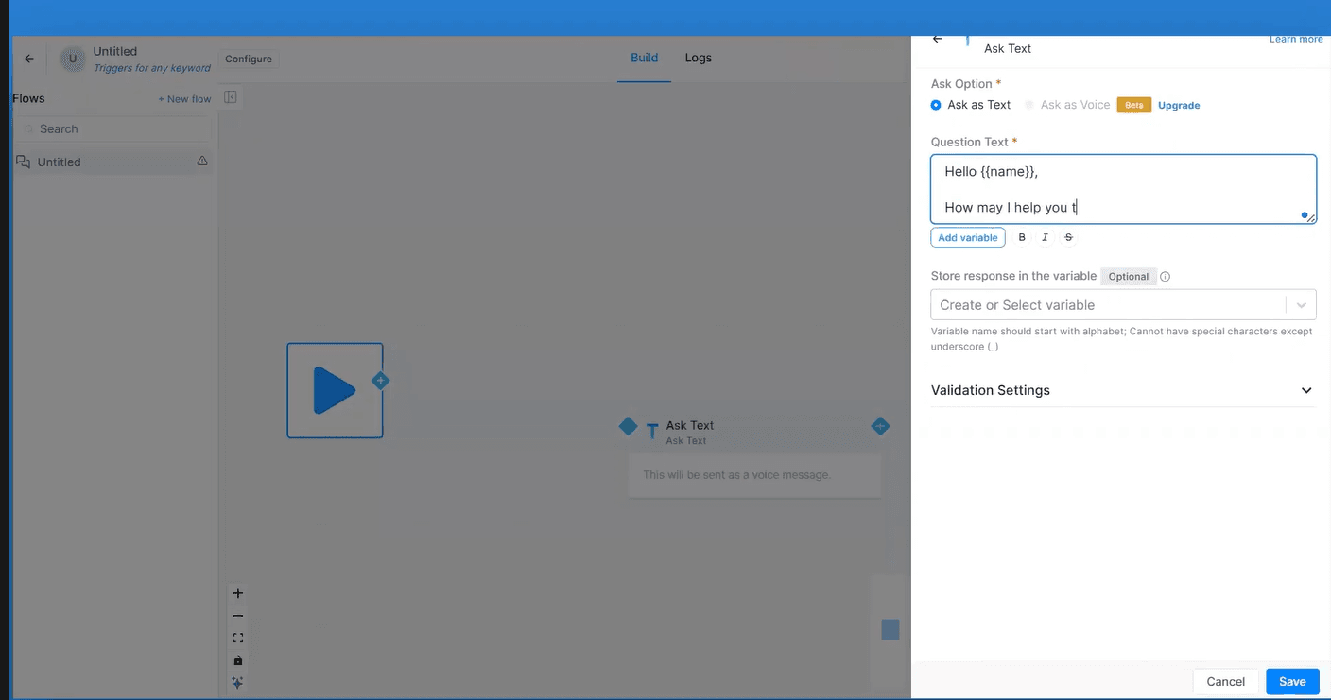Click the Question Text input area
The height and width of the screenshot is (700, 1331).
pos(1122,189)
